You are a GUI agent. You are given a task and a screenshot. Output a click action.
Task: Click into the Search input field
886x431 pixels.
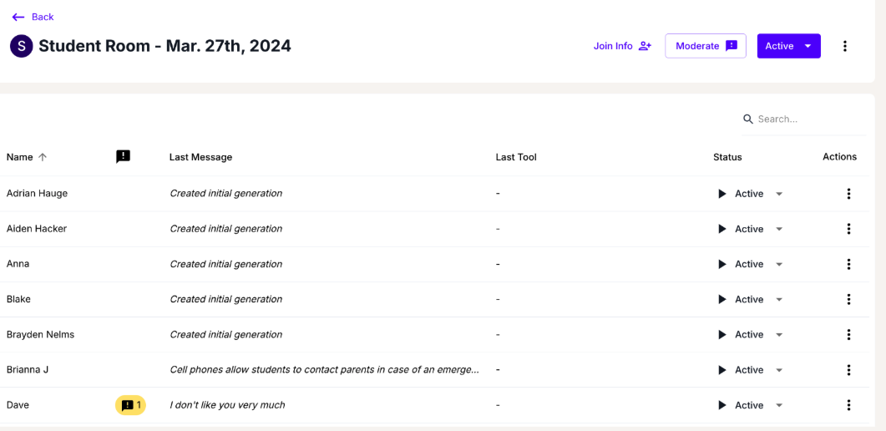(x=806, y=119)
